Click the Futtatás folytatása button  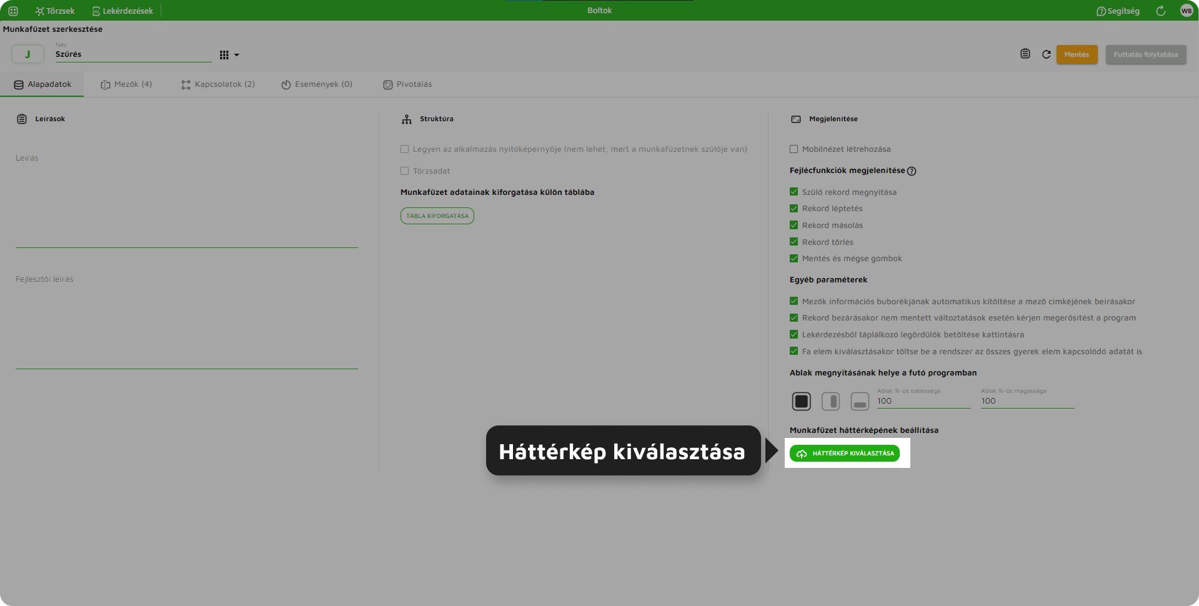pyautogui.click(x=1146, y=54)
